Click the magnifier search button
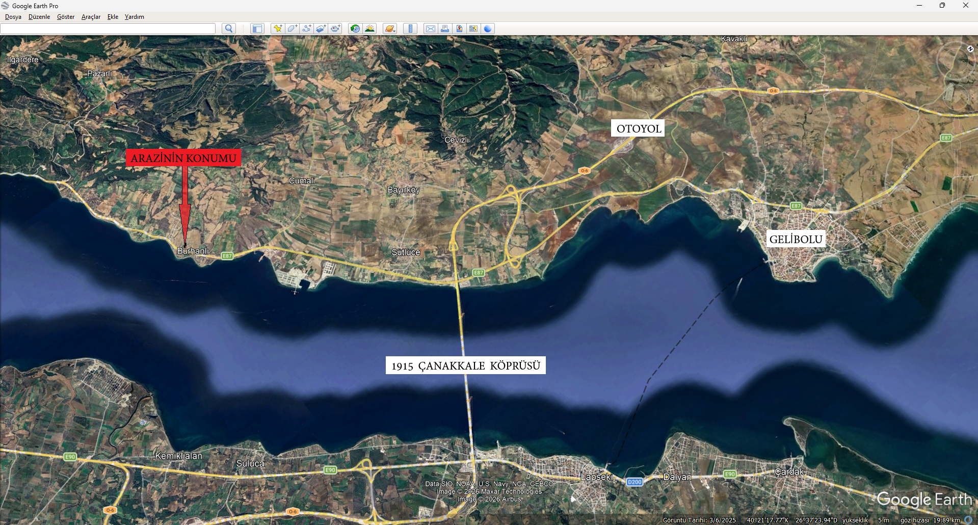 pyautogui.click(x=229, y=29)
